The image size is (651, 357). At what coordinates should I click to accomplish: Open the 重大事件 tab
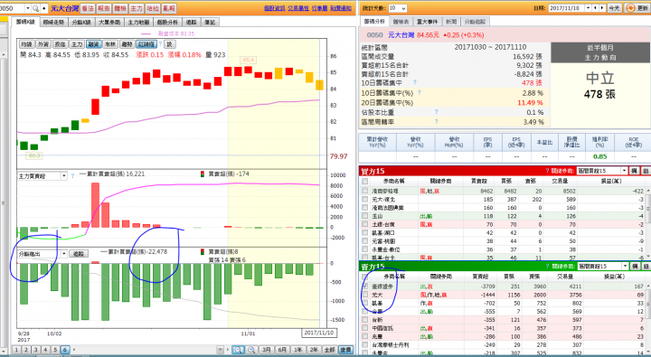click(427, 22)
